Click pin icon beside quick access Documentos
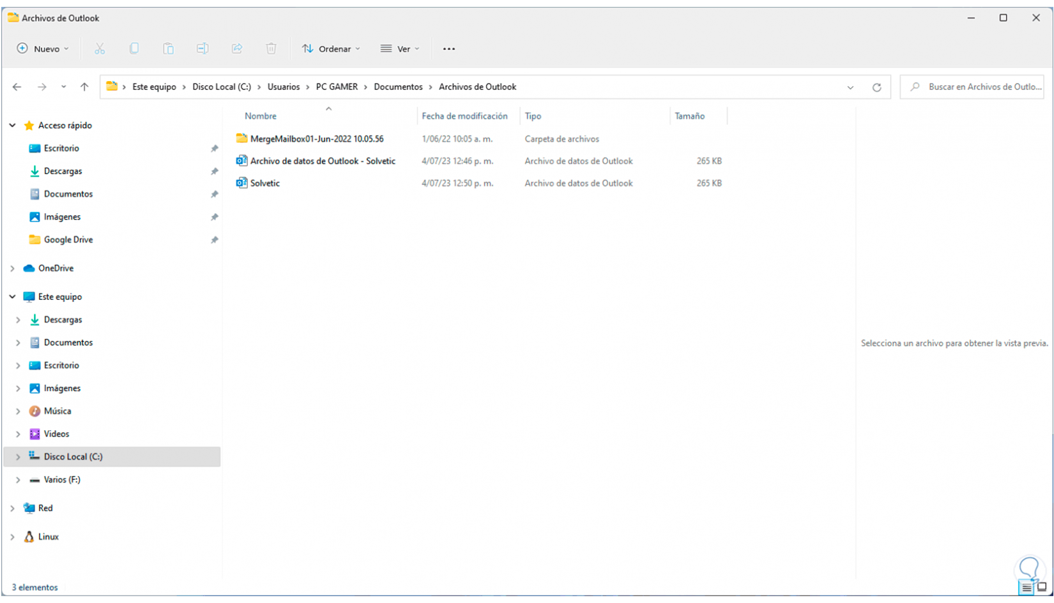 215,194
